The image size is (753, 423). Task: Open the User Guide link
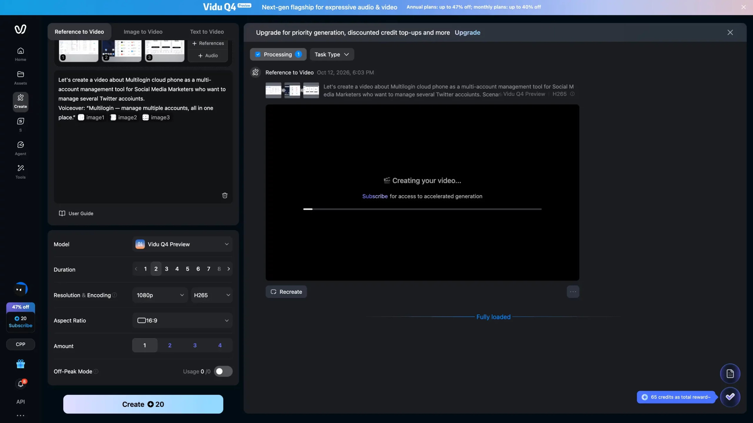pos(76,213)
